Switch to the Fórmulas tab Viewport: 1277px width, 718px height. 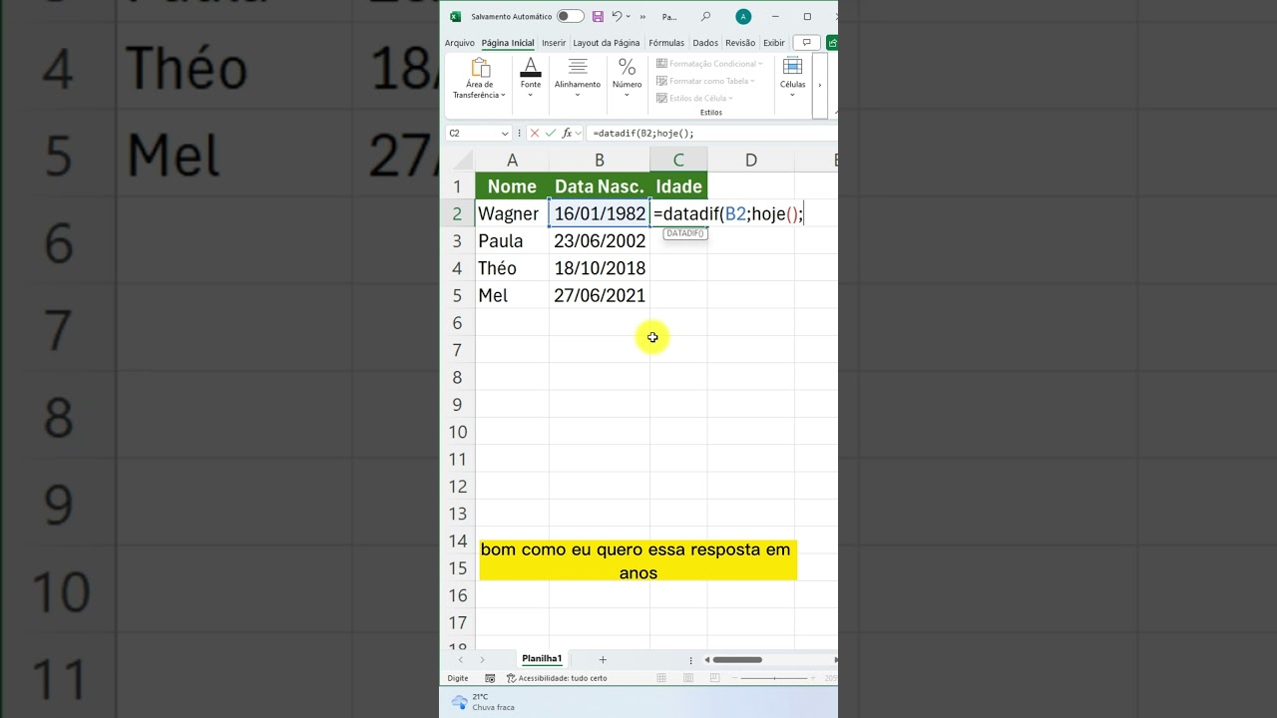[666, 43]
